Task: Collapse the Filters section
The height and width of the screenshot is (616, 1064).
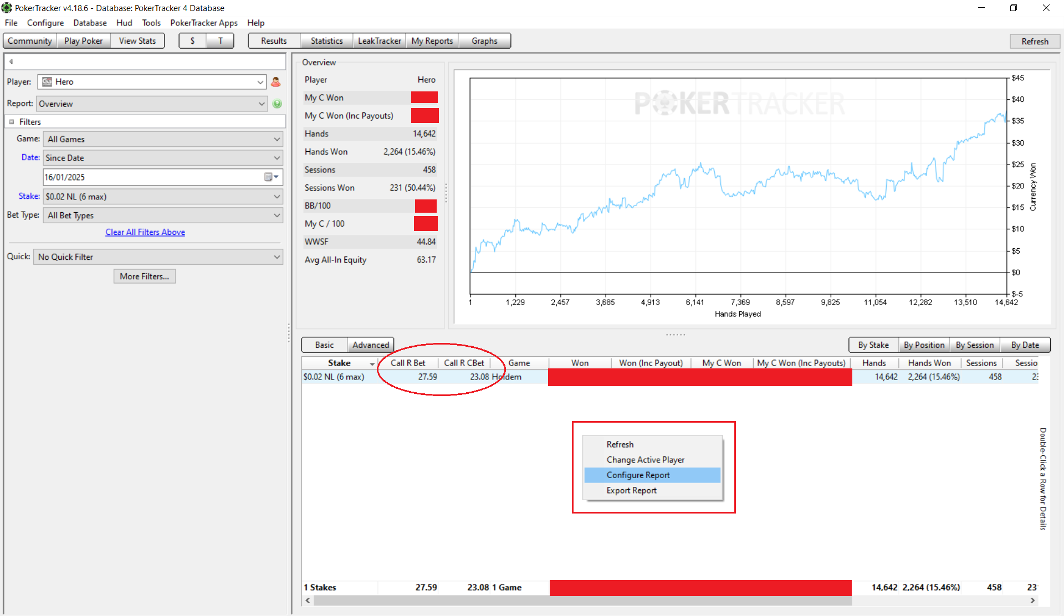Action: coord(11,122)
